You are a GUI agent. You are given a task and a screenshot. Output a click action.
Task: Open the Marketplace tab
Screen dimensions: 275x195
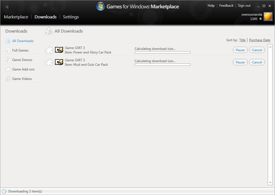click(16, 17)
